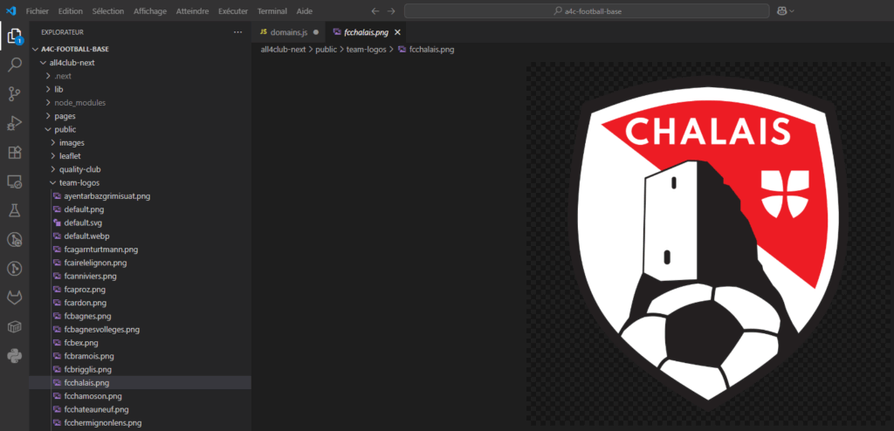
Task: Expand the lib folder
Action: click(58, 90)
